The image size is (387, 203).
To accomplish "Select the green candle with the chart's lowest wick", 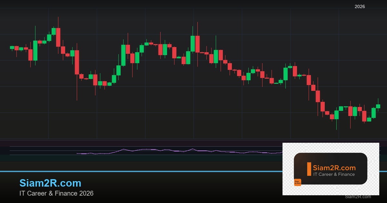I will [336, 115].
